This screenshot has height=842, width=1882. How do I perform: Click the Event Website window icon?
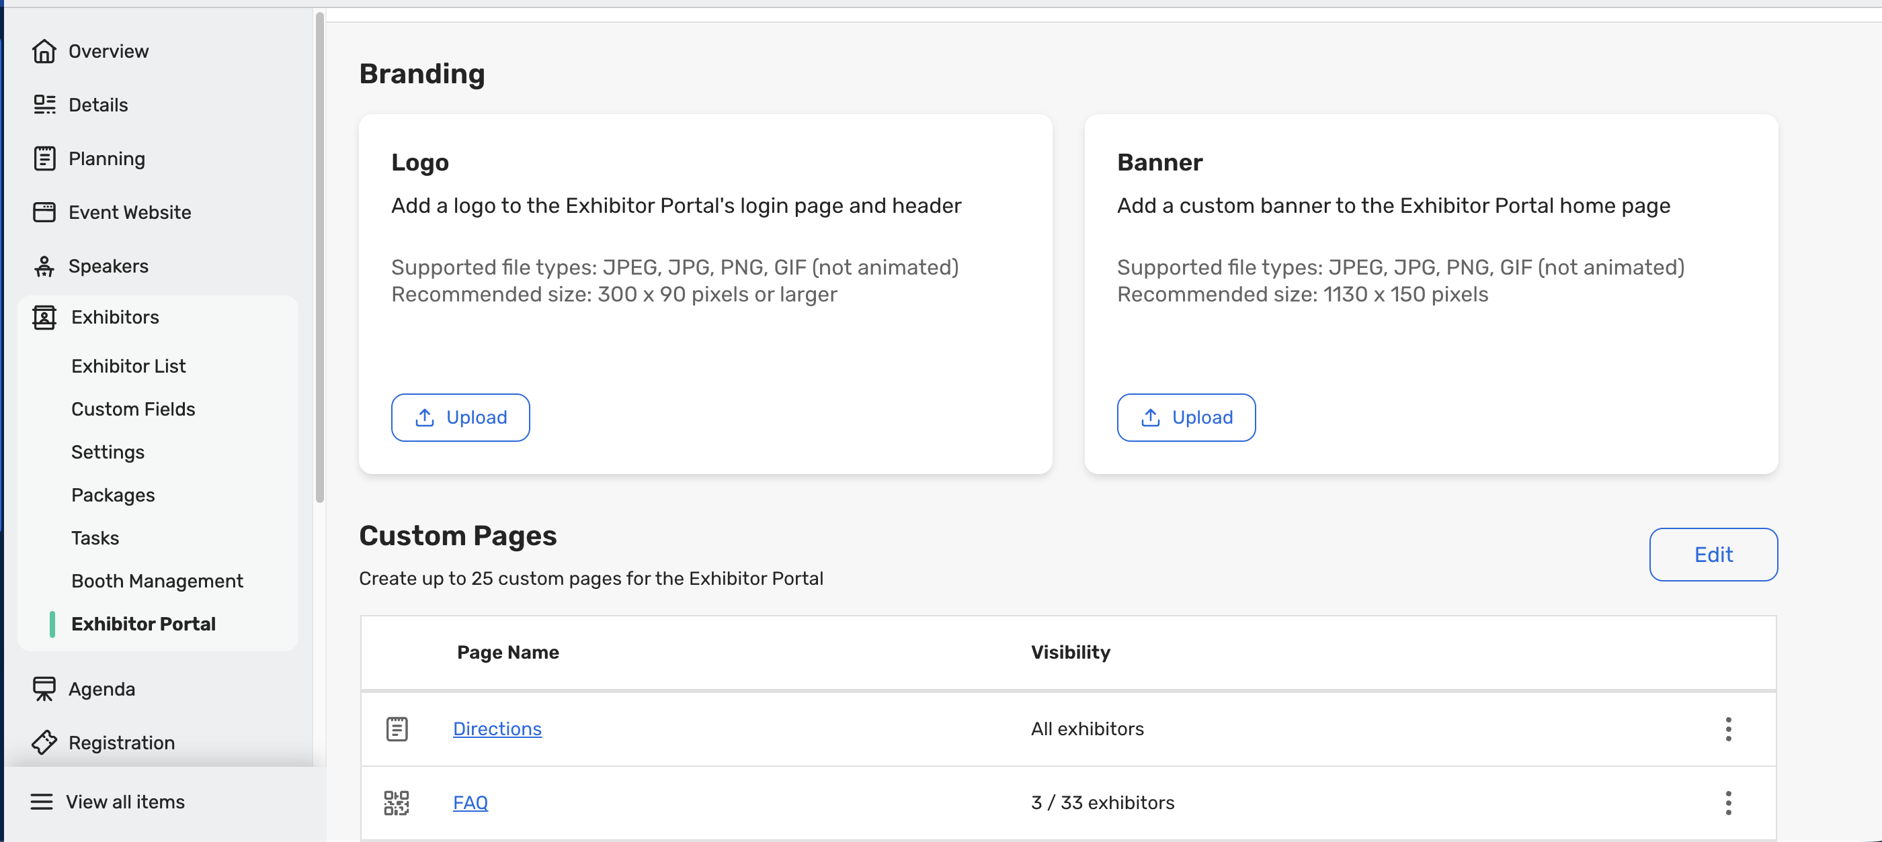pos(44,212)
